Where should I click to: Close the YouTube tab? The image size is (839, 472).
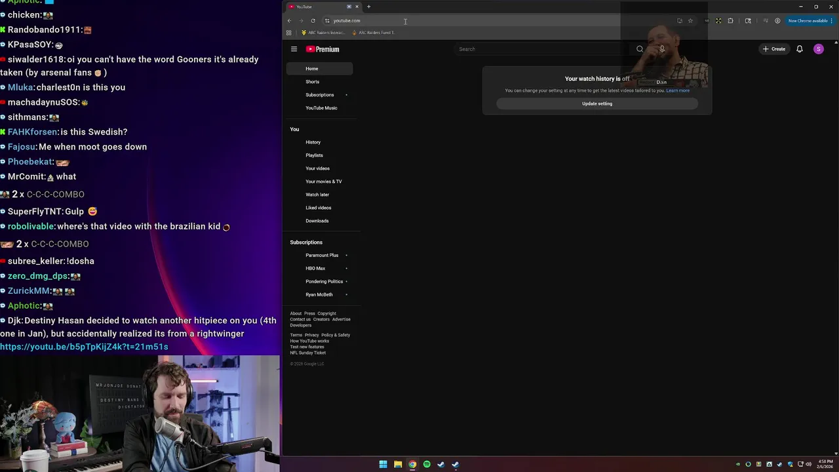(x=357, y=7)
